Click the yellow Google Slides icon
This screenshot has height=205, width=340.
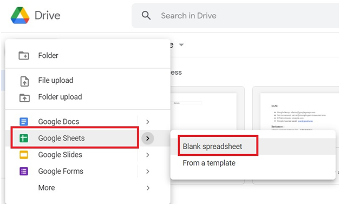24,155
